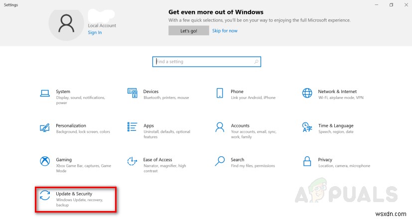Open the Gaming Xbox icon
Screen dimensions: 412x219
[45, 161]
